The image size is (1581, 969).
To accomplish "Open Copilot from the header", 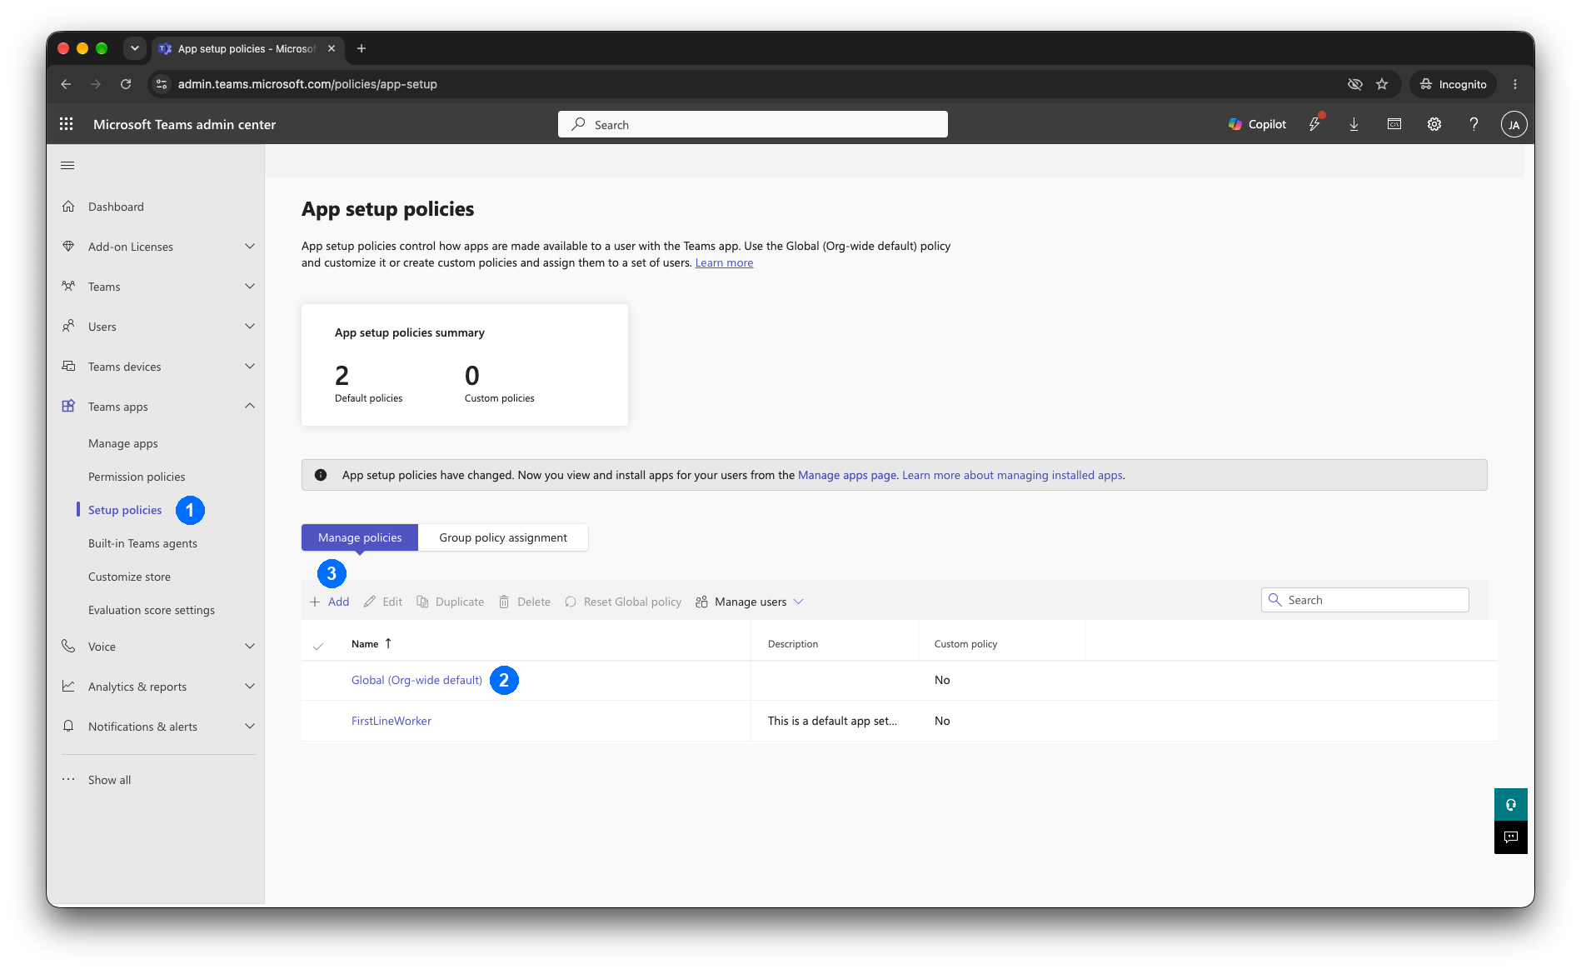I will pyautogui.click(x=1257, y=124).
